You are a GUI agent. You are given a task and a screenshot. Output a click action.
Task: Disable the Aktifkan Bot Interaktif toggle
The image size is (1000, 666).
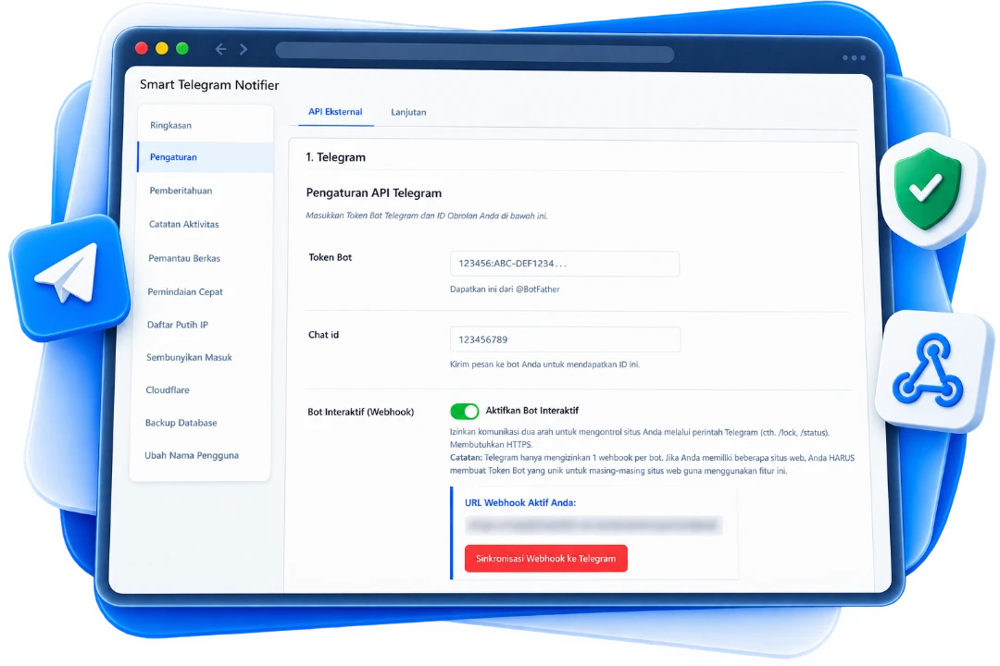click(464, 411)
